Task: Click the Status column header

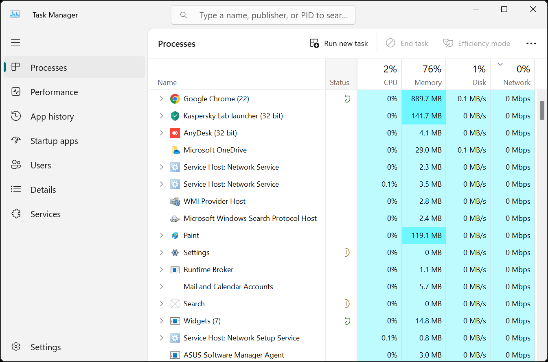Action: pos(342,74)
